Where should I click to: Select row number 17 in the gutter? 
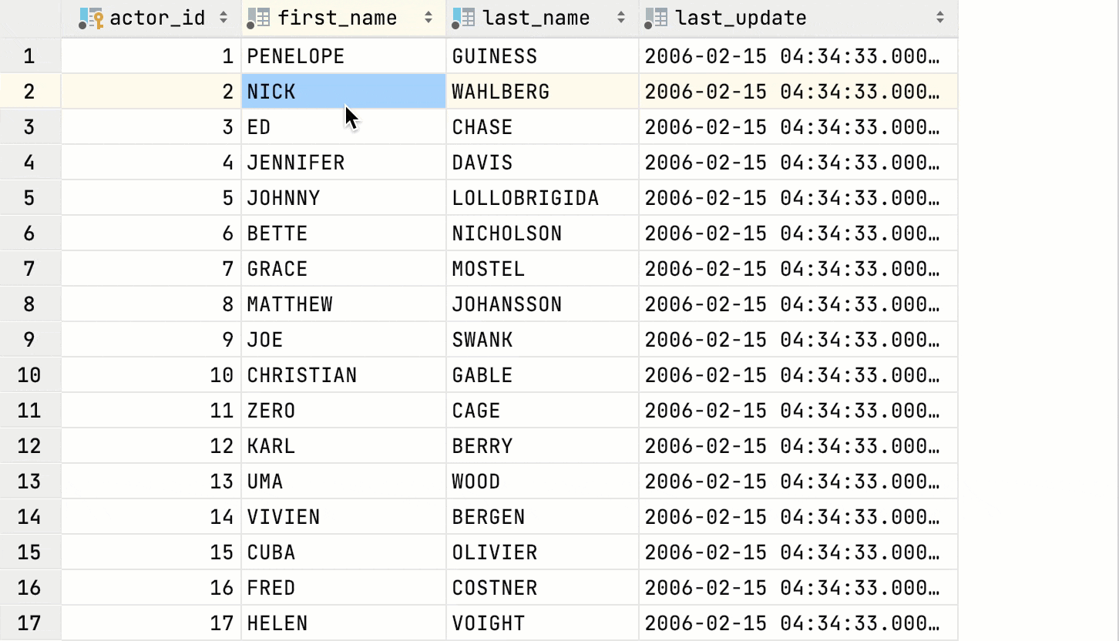click(29, 623)
